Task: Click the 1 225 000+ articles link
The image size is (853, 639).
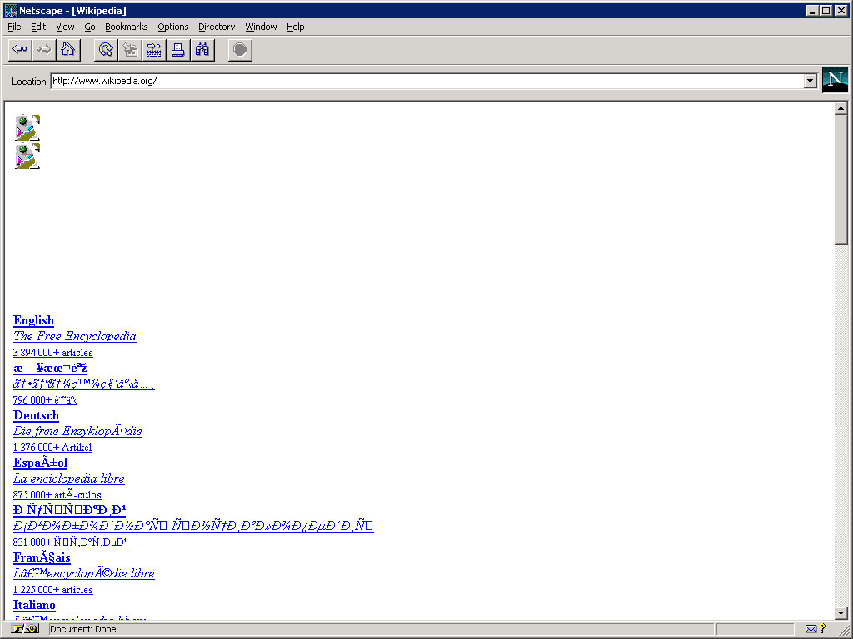Action: pyautogui.click(x=52, y=590)
